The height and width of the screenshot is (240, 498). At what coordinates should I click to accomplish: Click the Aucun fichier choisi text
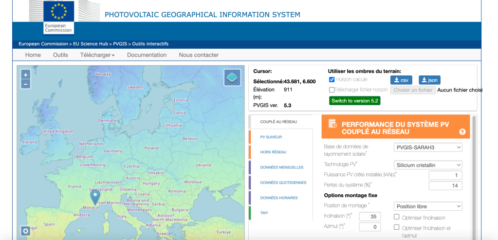[460, 90]
